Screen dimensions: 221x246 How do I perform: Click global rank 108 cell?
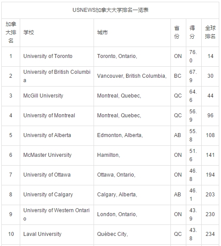(210, 135)
